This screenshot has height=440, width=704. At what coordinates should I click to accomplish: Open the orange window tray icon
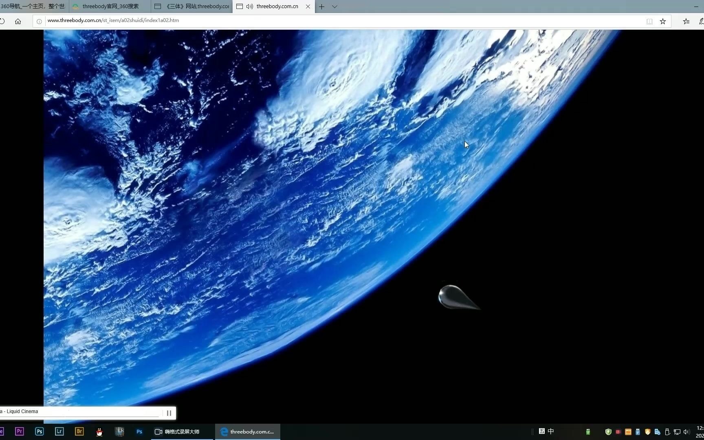(x=628, y=432)
